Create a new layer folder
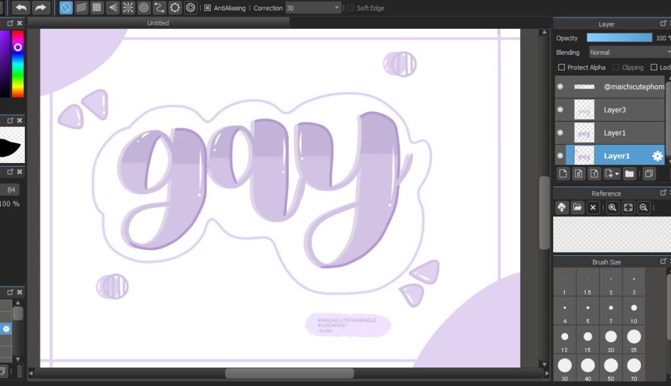Image resolution: width=671 pixels, height=386 pixels. coord(629,173)
